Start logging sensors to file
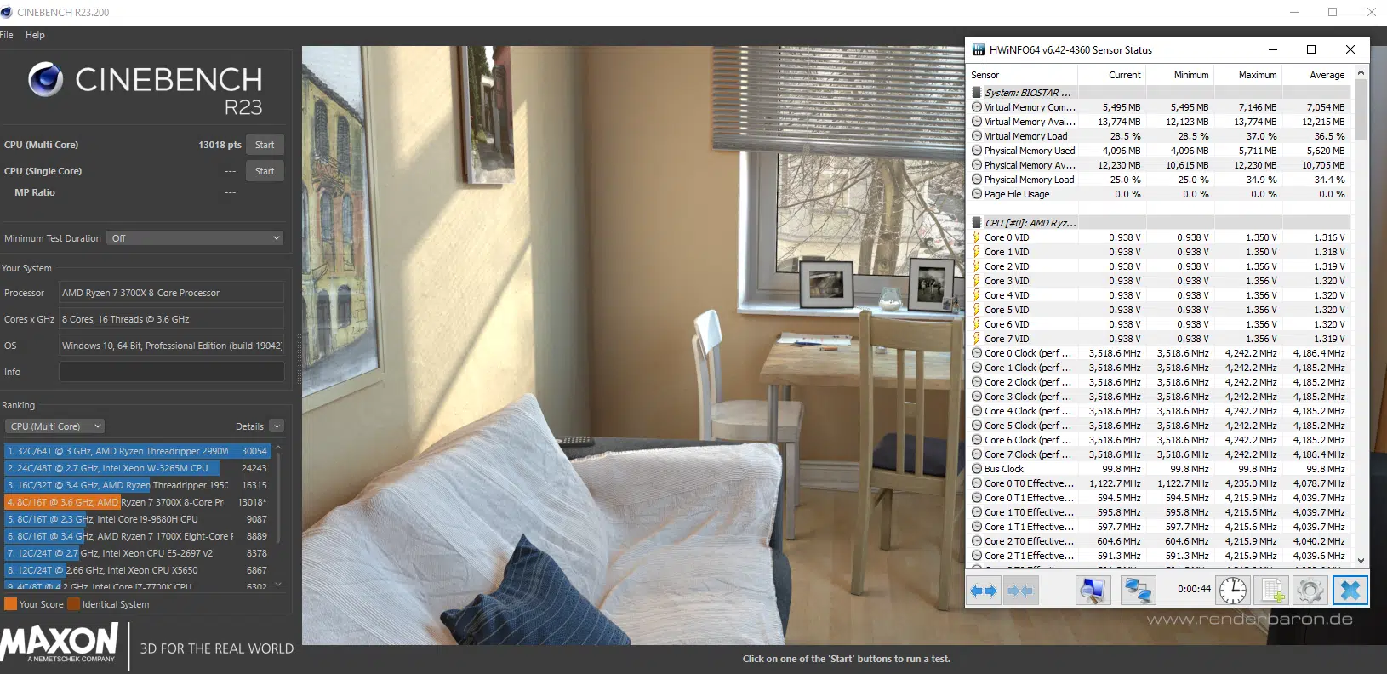The image size is (1387, 674). 1272,591
